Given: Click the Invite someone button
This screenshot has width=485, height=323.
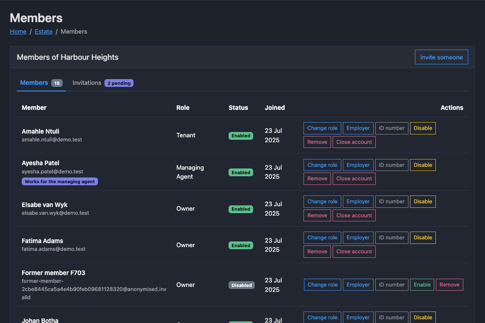Looking at the screenshot, I should (x=442, y=57).
